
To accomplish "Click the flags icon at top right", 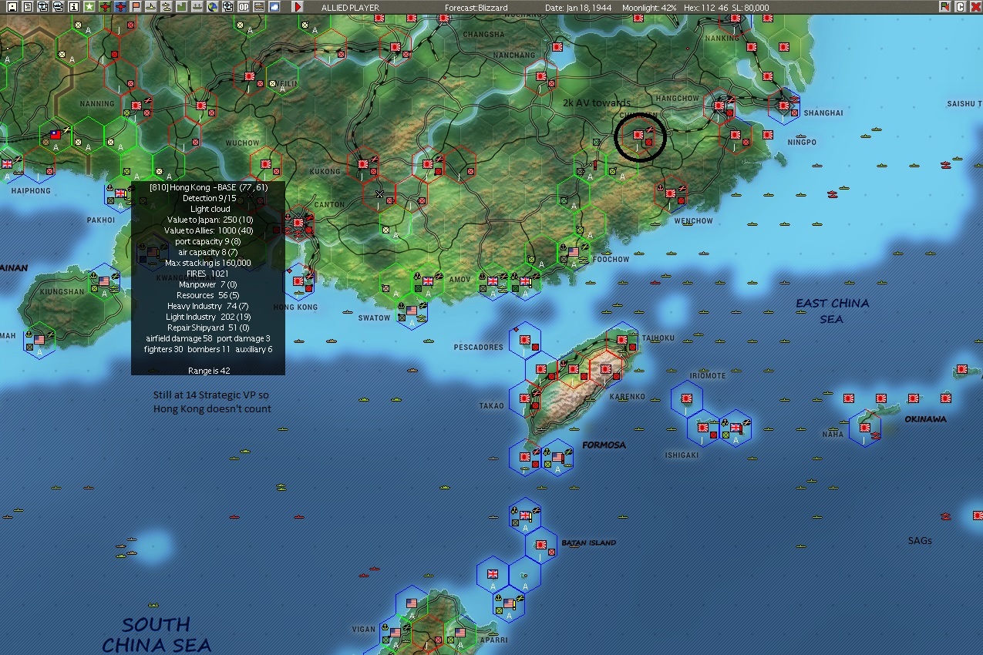I will 945,7.
